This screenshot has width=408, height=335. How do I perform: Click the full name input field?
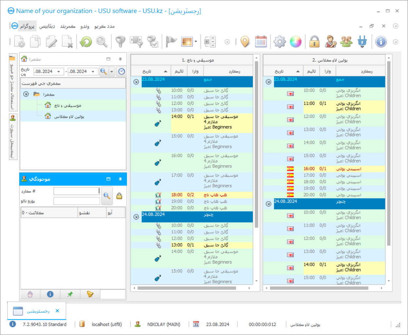pos(77,201)
